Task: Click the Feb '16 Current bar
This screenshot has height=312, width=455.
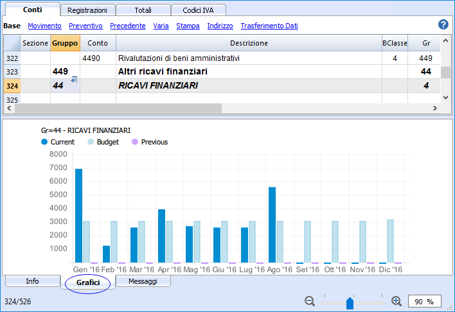Action: coord(107,254)
